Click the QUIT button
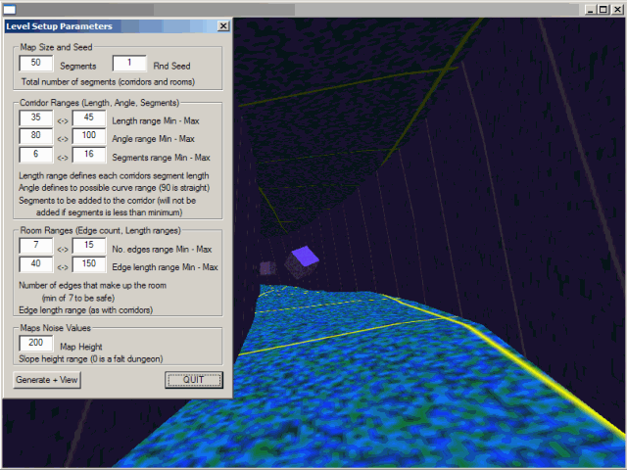This screenshot has height=470, width=627. click(194, 380)
